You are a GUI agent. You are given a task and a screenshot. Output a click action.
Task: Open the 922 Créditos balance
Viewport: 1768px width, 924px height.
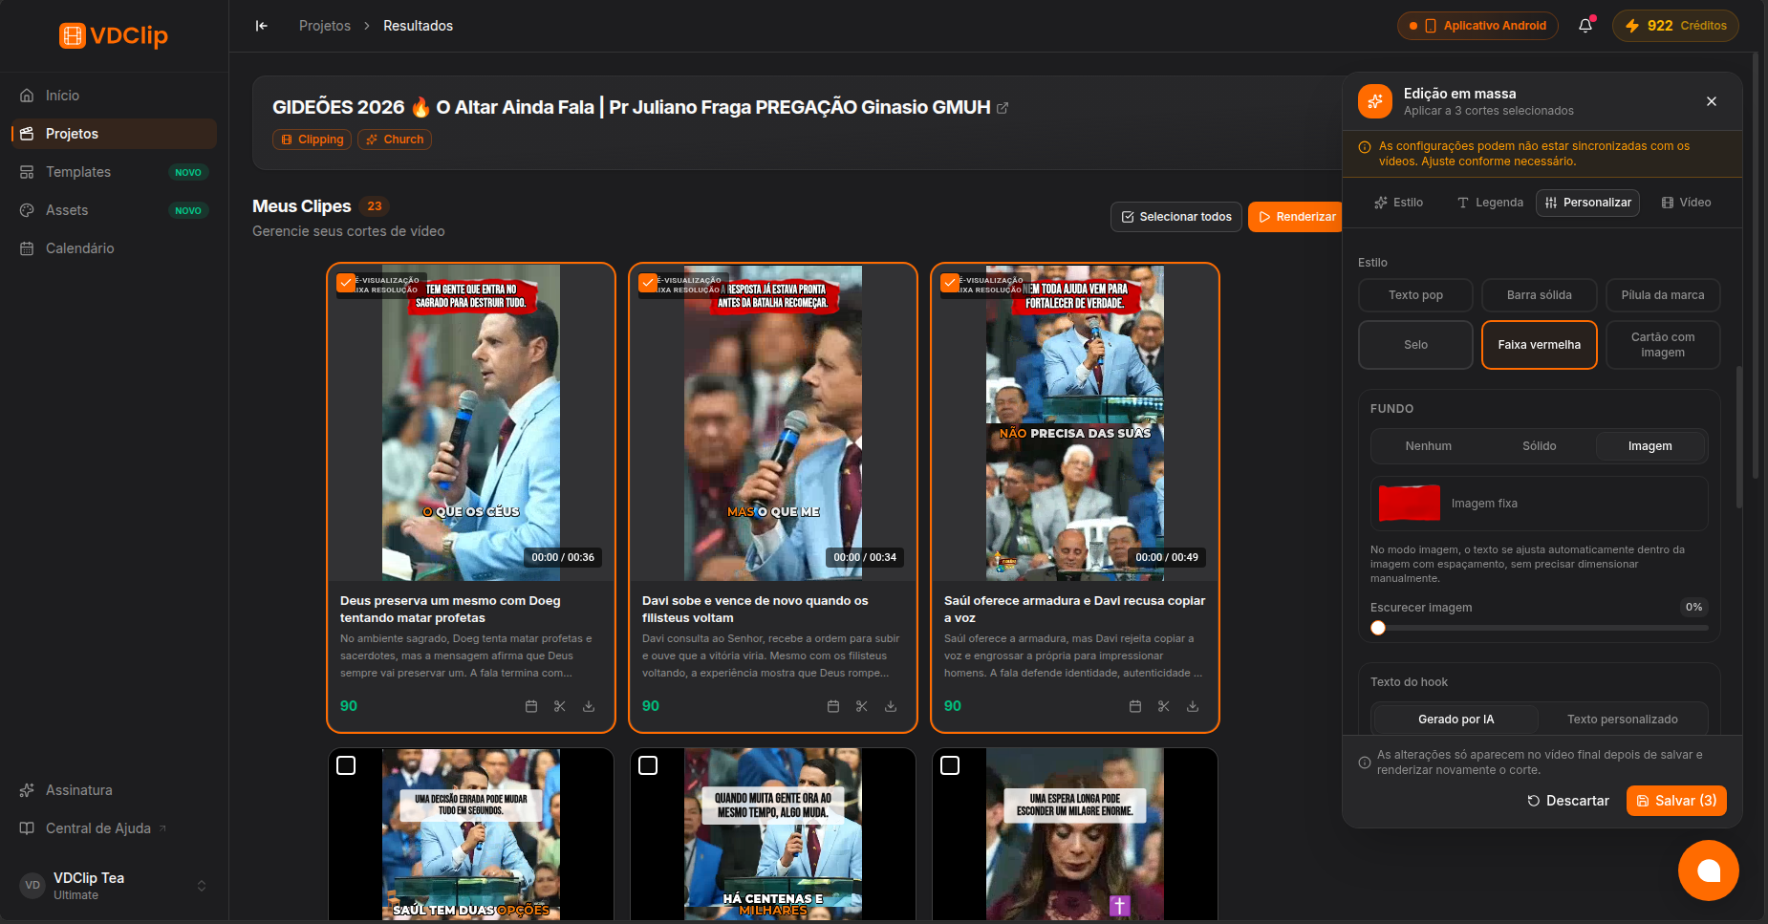click(x=1675, y=26)
